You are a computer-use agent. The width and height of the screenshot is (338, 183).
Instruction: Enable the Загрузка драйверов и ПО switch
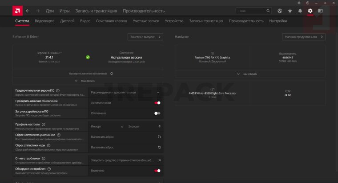[157, 113]
